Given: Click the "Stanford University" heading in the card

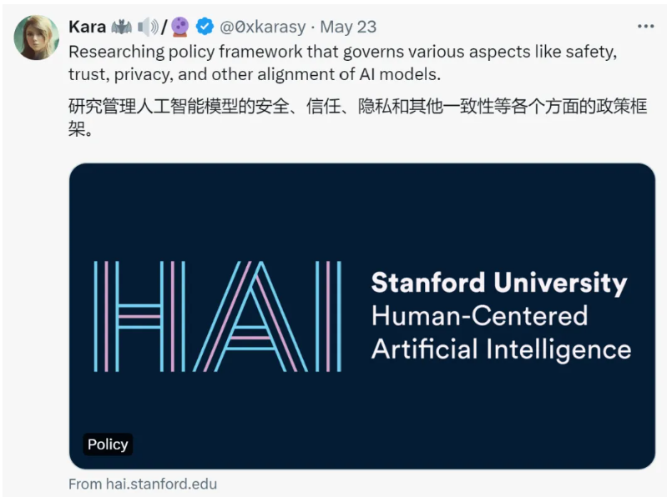Looking at the screenshot, I should pyautogui.click(x=498, y=283).
